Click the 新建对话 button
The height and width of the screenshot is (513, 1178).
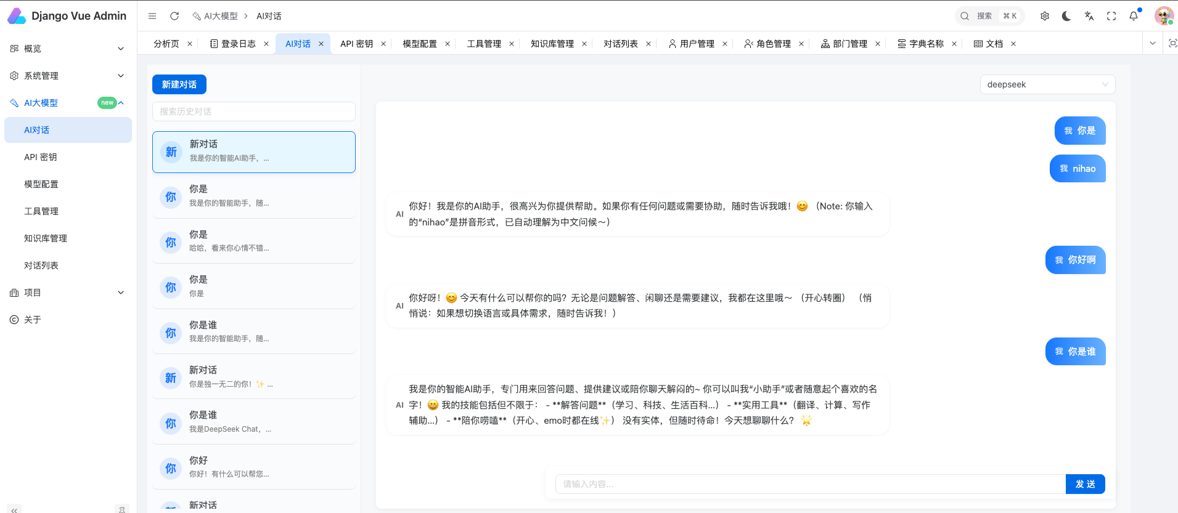click(x=179, y=84)
